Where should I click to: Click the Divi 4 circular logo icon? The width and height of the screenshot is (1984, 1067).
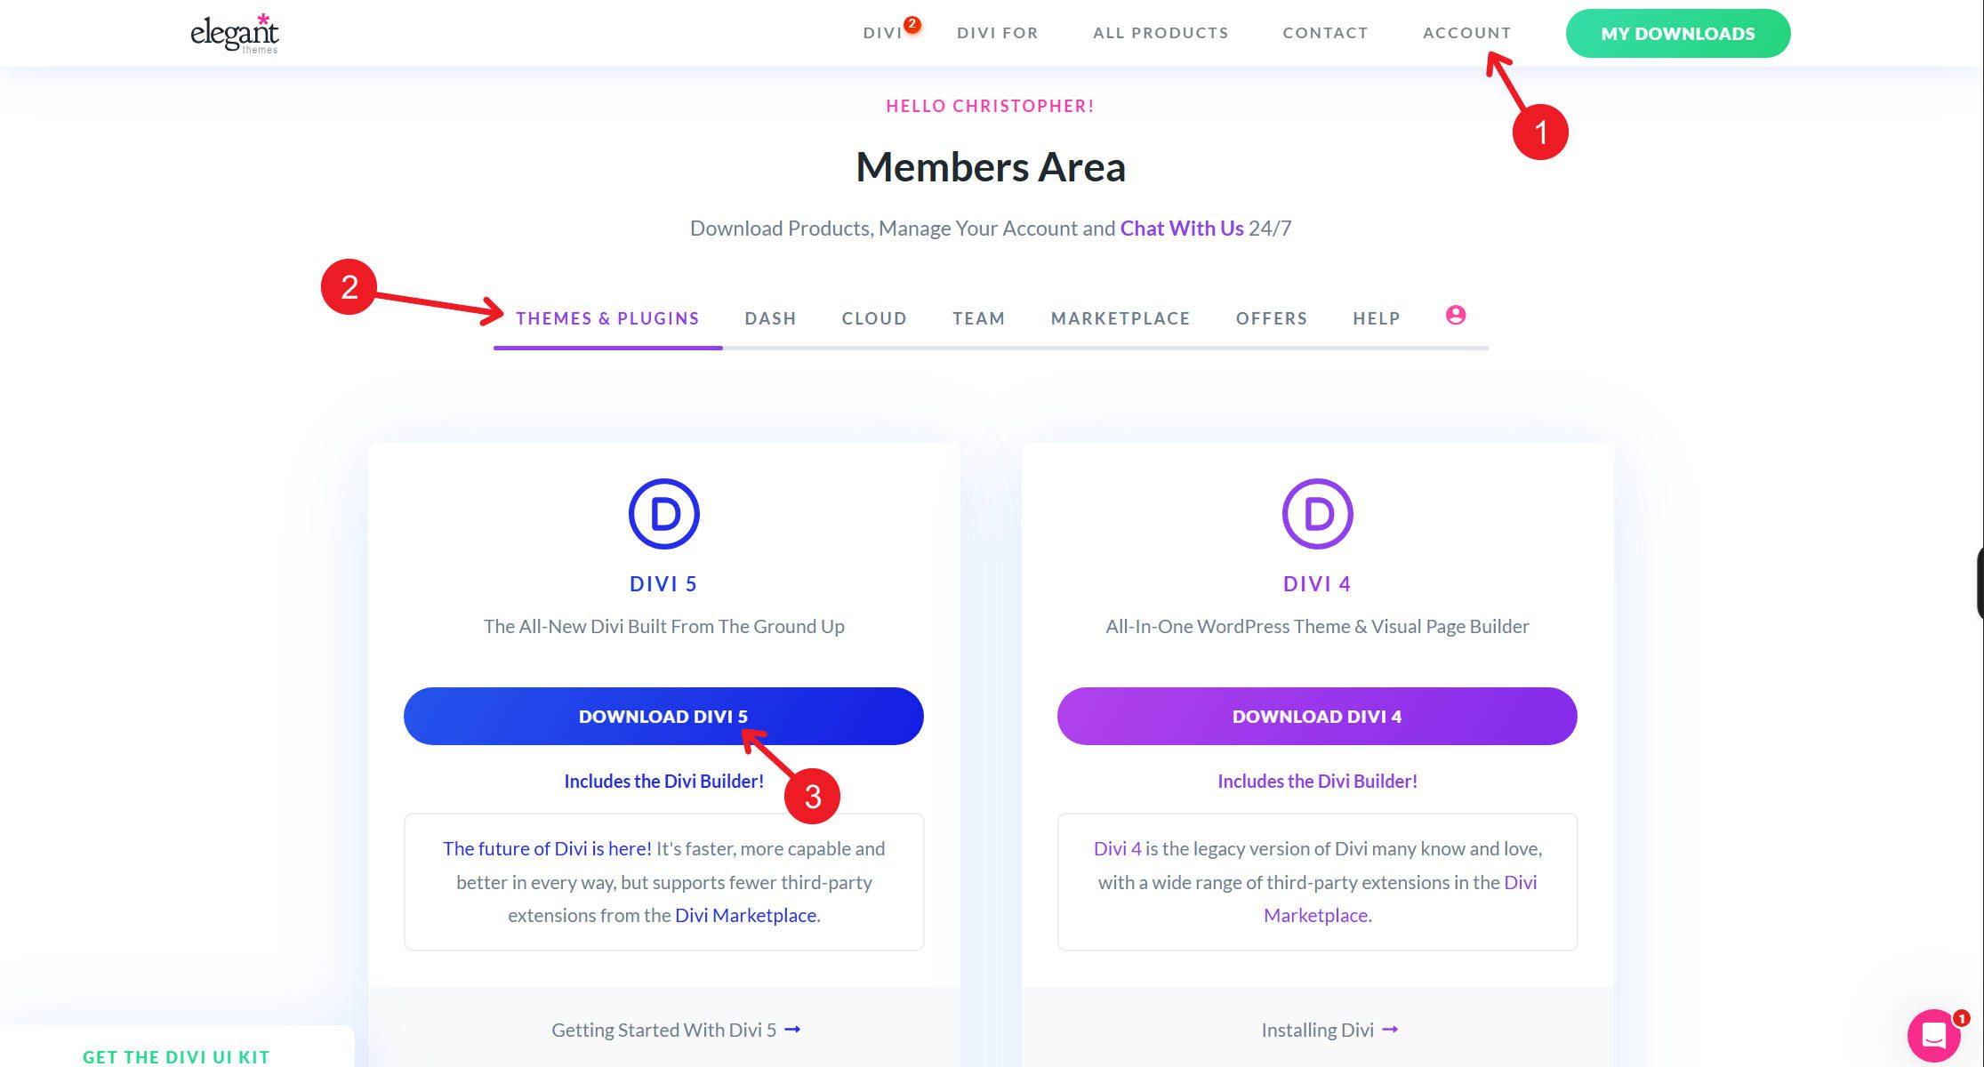[1317, 513]
